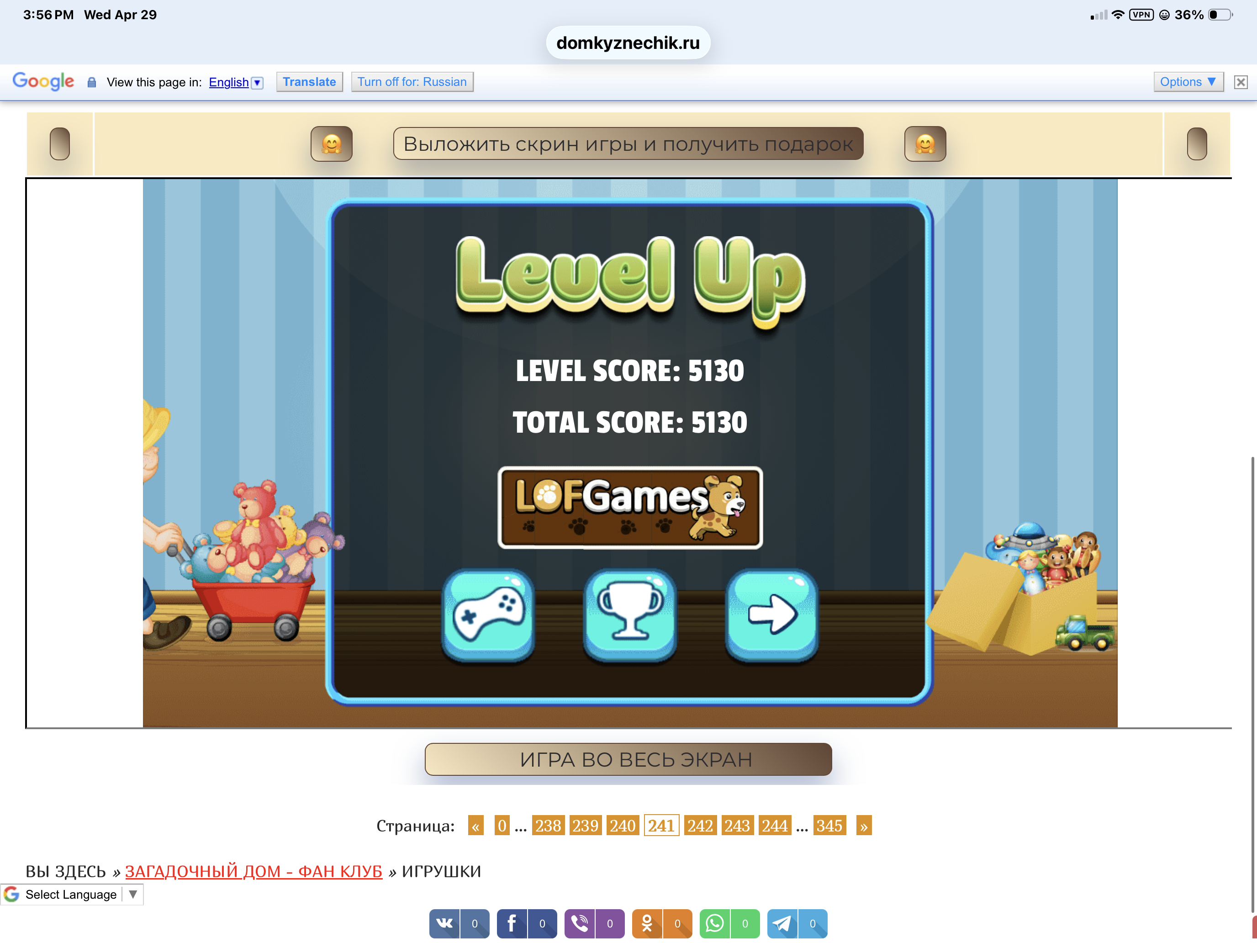The height and width of the screenshot is (943, 1257).
Task: Share via Viber icon
Action: (x=580, y=924)
